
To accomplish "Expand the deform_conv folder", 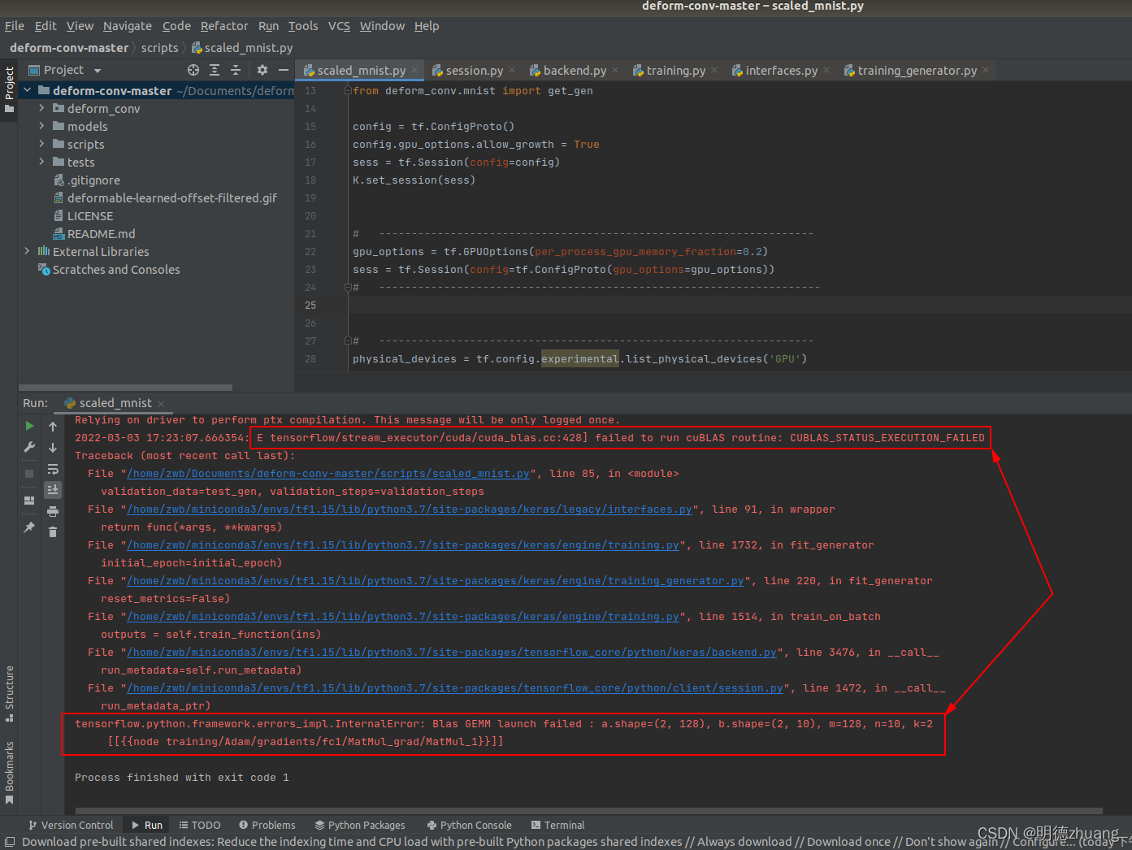I will tap(41, 108).
